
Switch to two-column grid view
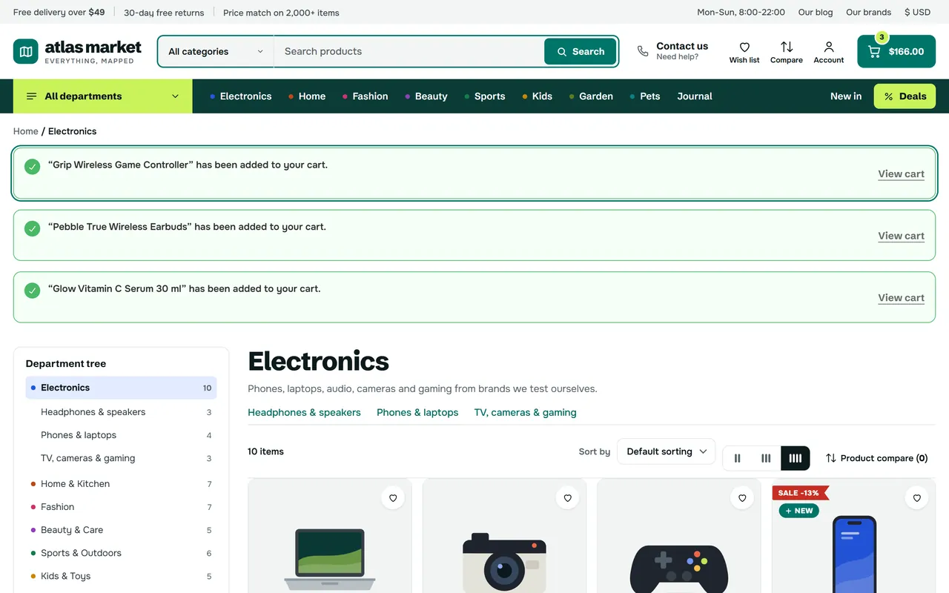pos(737,458)
